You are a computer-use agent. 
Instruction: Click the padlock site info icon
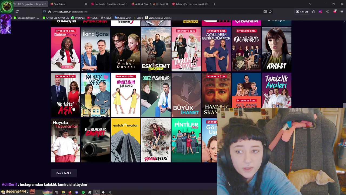coord(49,12)
